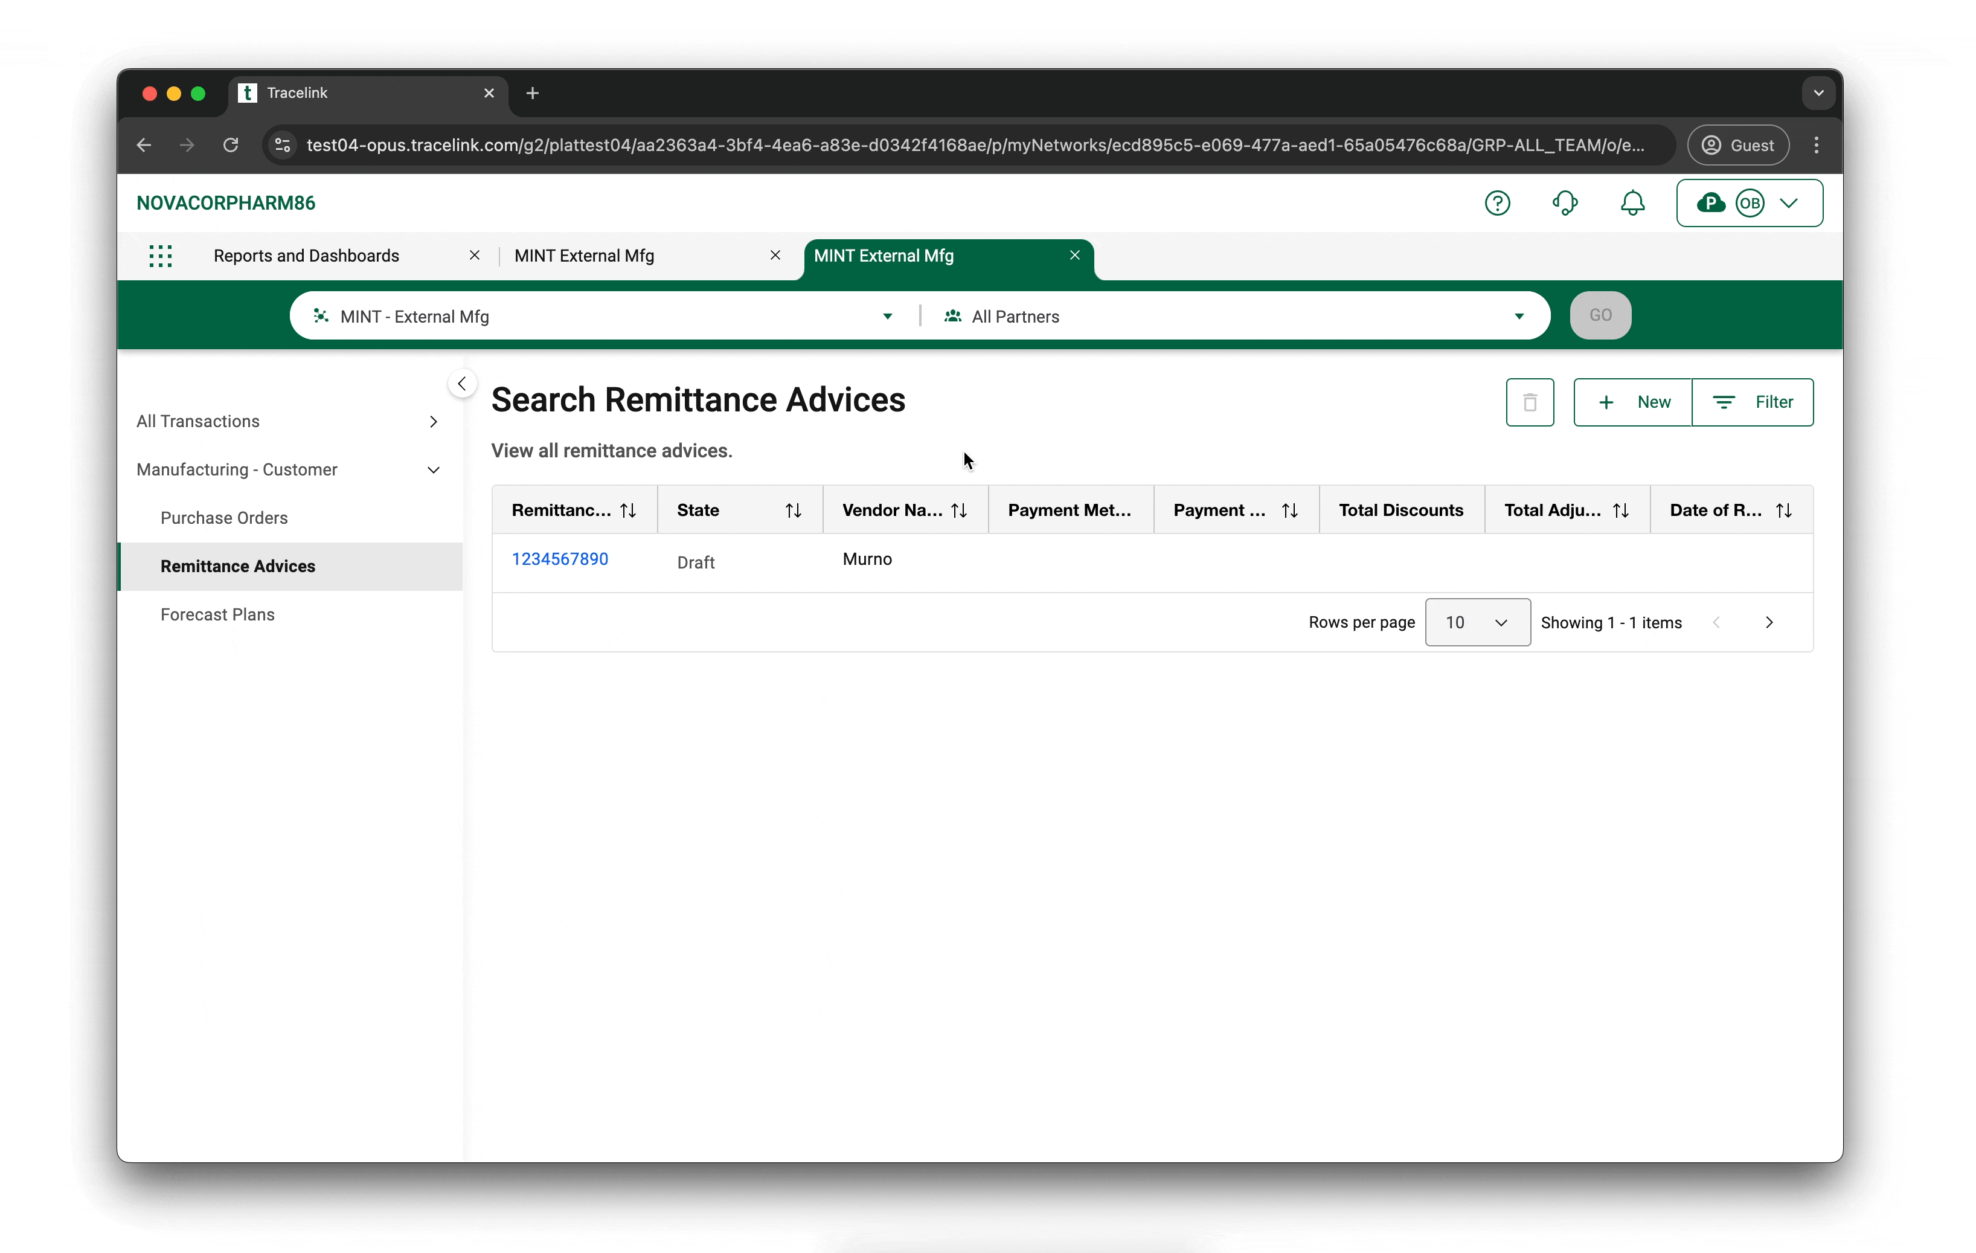Sort by State column arrows
1976x1253 pixels.
pyautogui.click(x=793, y=511)
